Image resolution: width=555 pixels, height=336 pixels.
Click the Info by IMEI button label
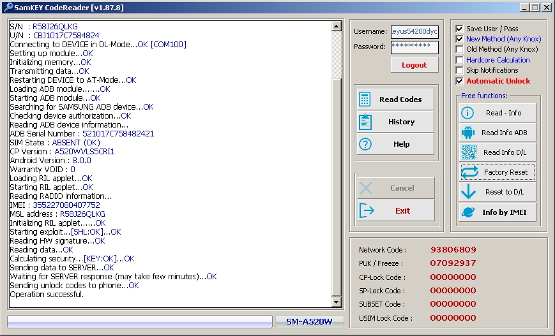[x=504, y=212]
